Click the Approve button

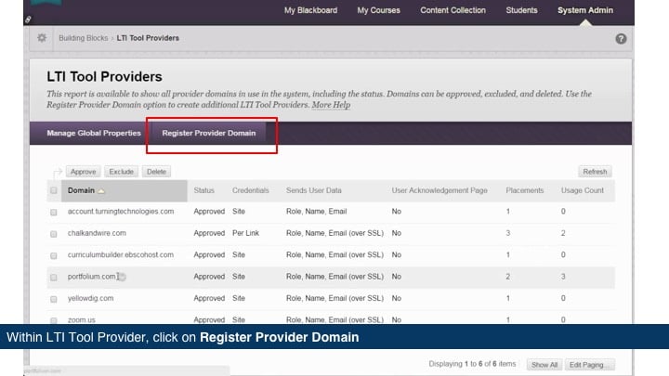coord(84,172)
